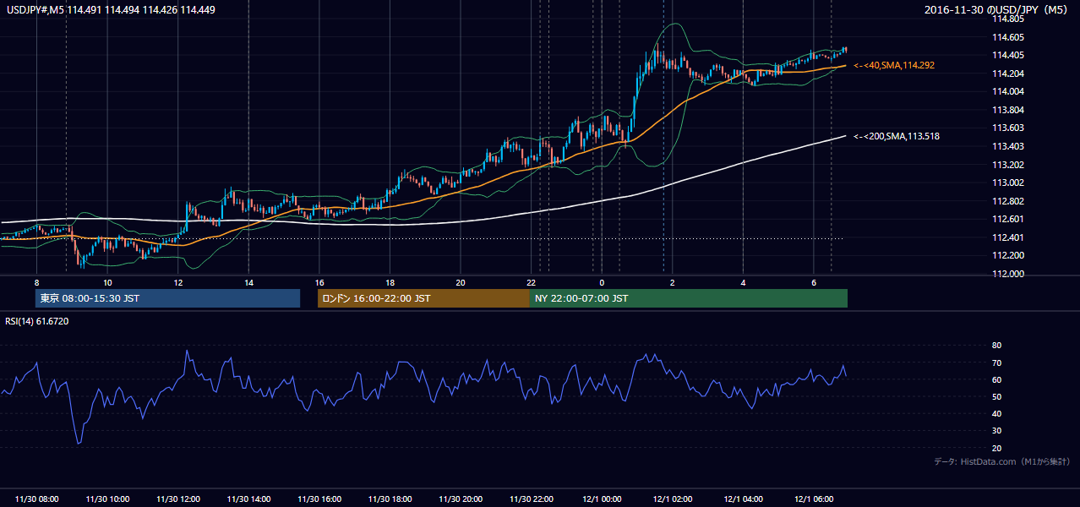Click the 11/30 10:00 date label
Screen dimensions: 1080x507
tap(107, 499)
